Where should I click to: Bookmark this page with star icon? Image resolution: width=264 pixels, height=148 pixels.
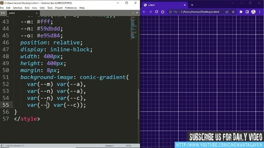[x=233, y=12]
